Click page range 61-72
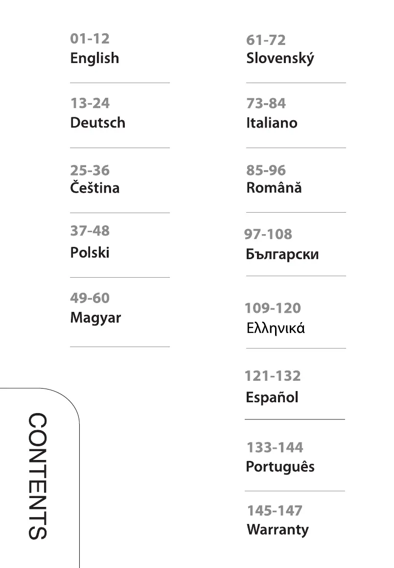This screenshot has width=394, height=568. [x=266, y=40]
